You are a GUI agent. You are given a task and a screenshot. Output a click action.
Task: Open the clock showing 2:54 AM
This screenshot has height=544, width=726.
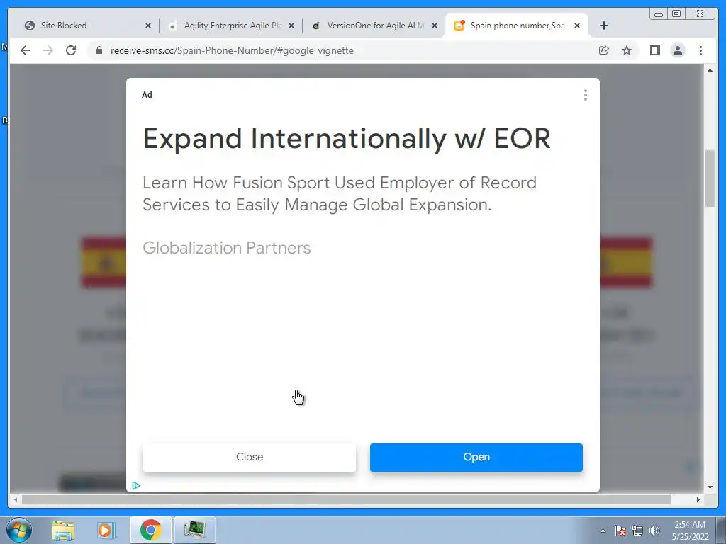(690, 531)
